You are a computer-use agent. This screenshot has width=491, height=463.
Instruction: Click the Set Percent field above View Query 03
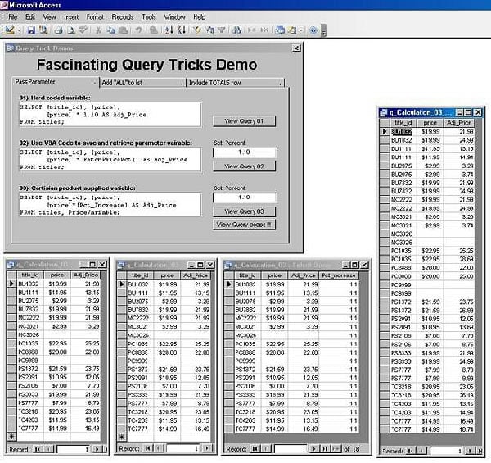[x=244, y=197]
